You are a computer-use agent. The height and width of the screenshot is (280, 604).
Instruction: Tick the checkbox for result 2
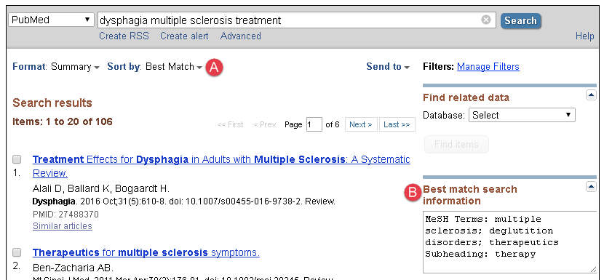pos(17,252)
